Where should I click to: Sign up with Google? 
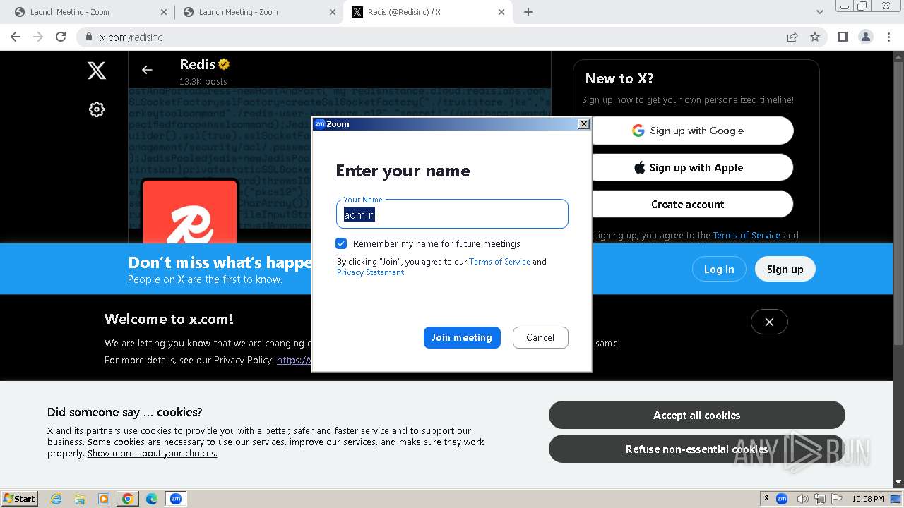point(692,131)
